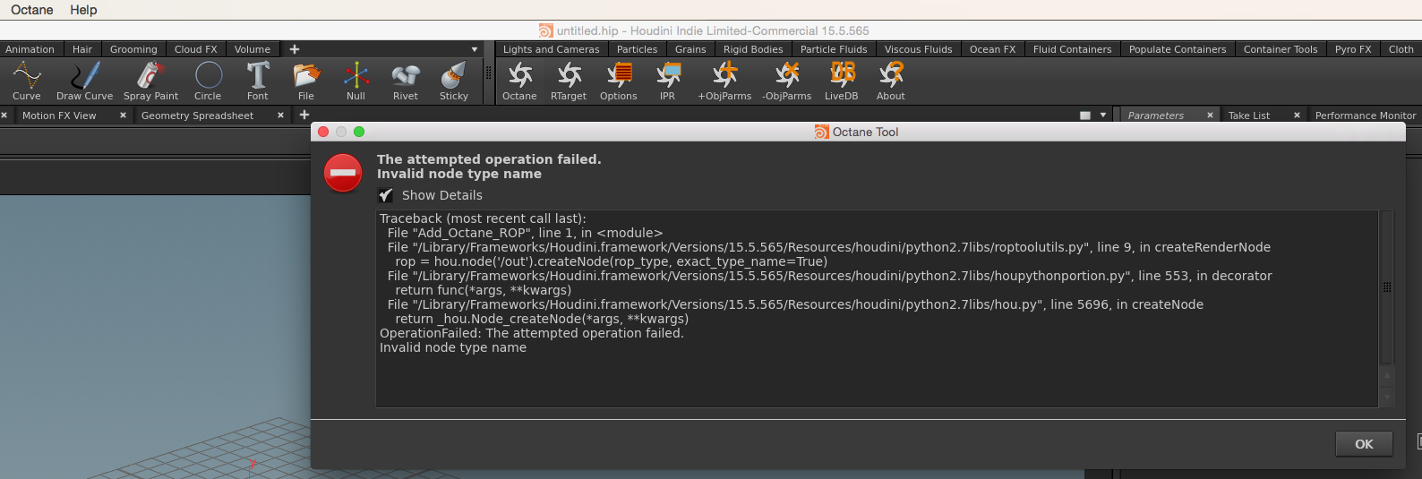Switch to the Animation shelf tab

pos(30,49)
